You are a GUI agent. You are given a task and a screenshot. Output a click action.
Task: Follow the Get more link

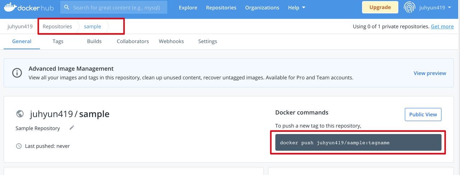pos(442,26)
